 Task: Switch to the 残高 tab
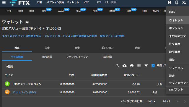(17, 48)
